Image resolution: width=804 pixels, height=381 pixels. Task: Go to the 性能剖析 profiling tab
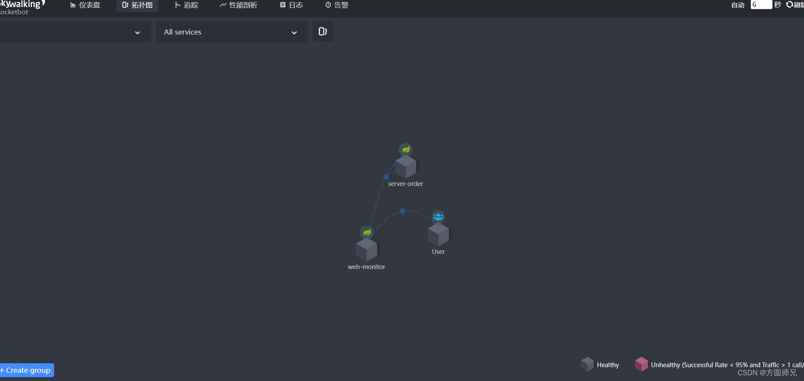click(x=238, y=5)
